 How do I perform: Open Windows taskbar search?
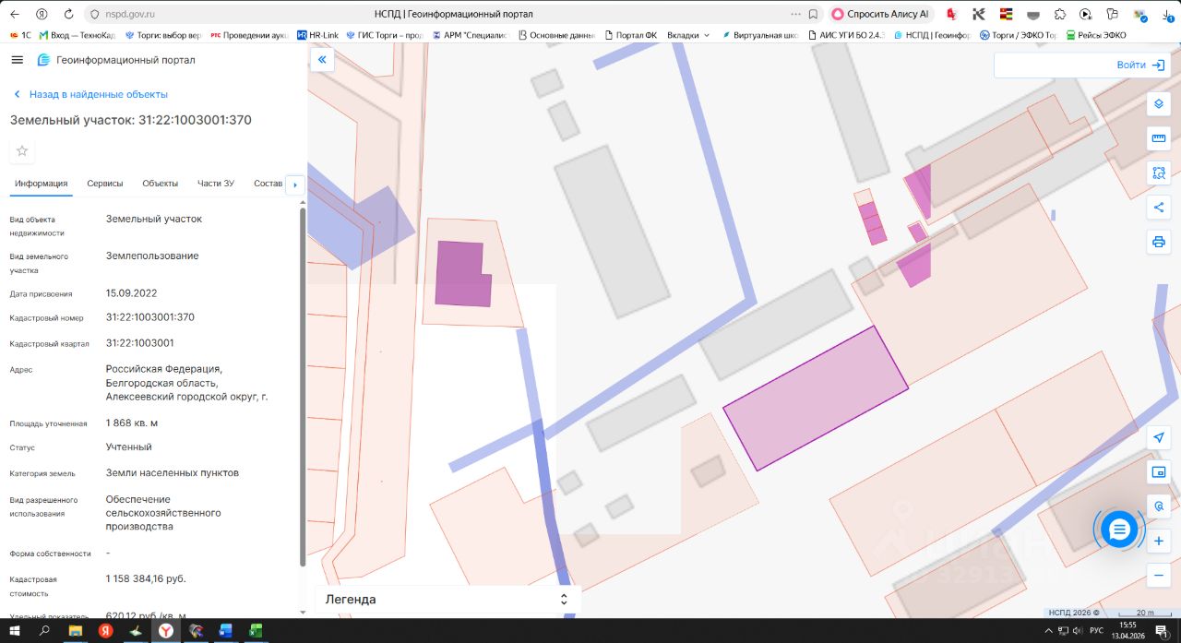point(44,631)
